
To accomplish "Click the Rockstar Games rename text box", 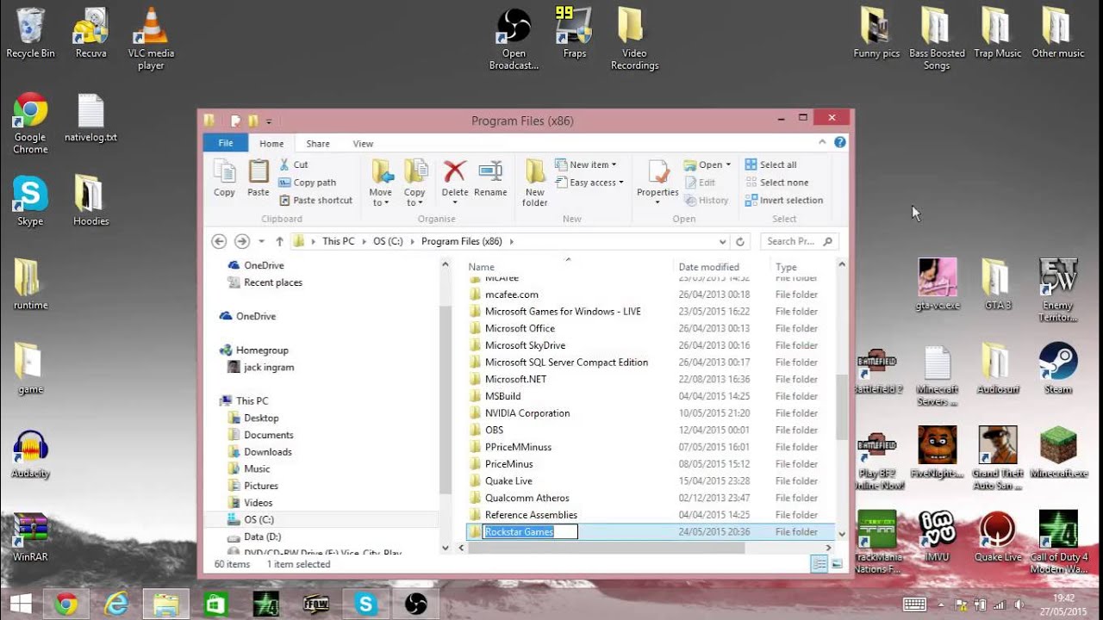I will [x=530, y=532].
